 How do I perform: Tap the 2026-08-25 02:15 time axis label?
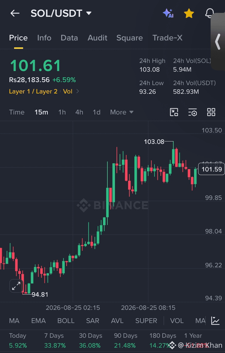click(x=73, y=308)
